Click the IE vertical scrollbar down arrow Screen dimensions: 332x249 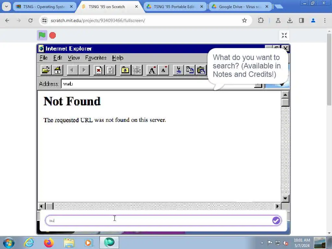point(285,198)
